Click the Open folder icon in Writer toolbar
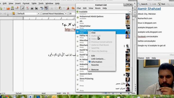The image size is (174, 98). click(x=8, y=8)
